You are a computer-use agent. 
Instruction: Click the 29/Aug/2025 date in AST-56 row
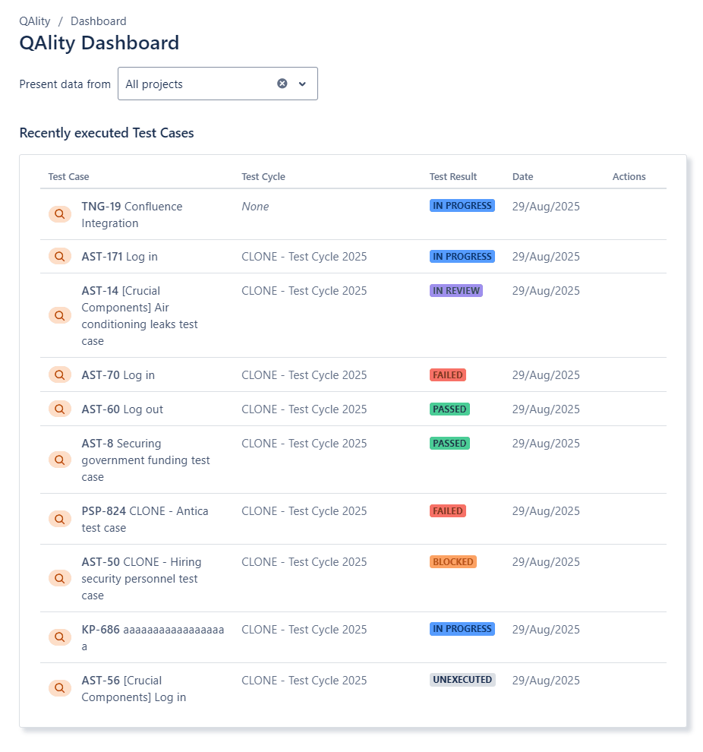pyautogui.click(x=546, y=680)
